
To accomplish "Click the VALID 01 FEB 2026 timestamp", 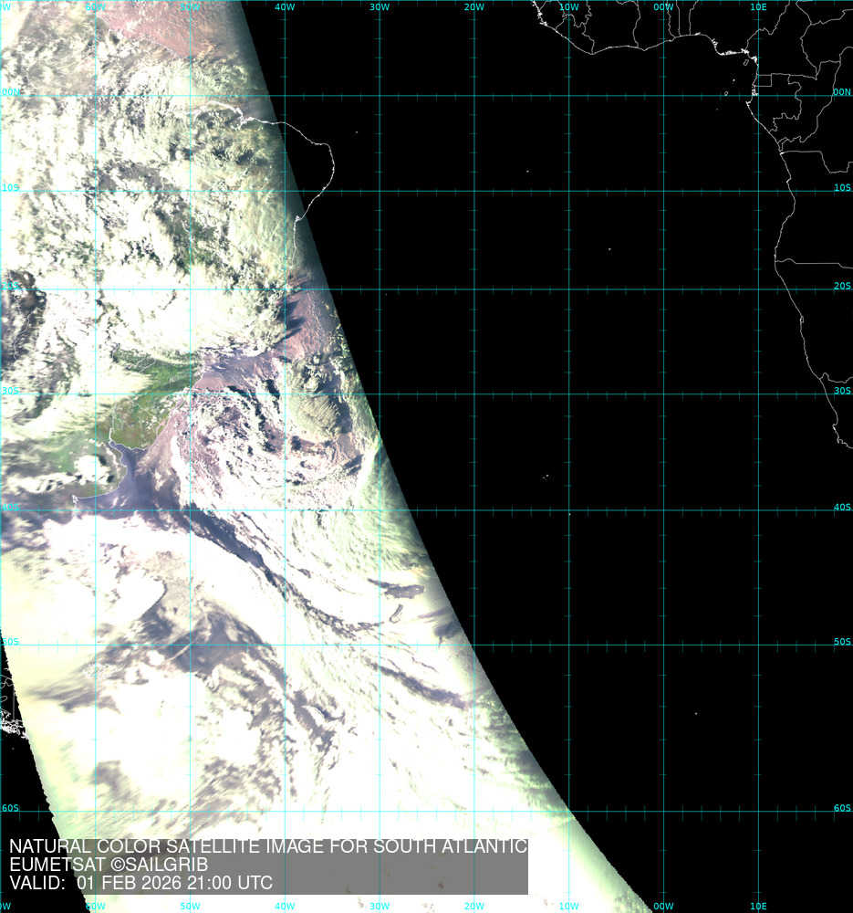I will (140, 883).
